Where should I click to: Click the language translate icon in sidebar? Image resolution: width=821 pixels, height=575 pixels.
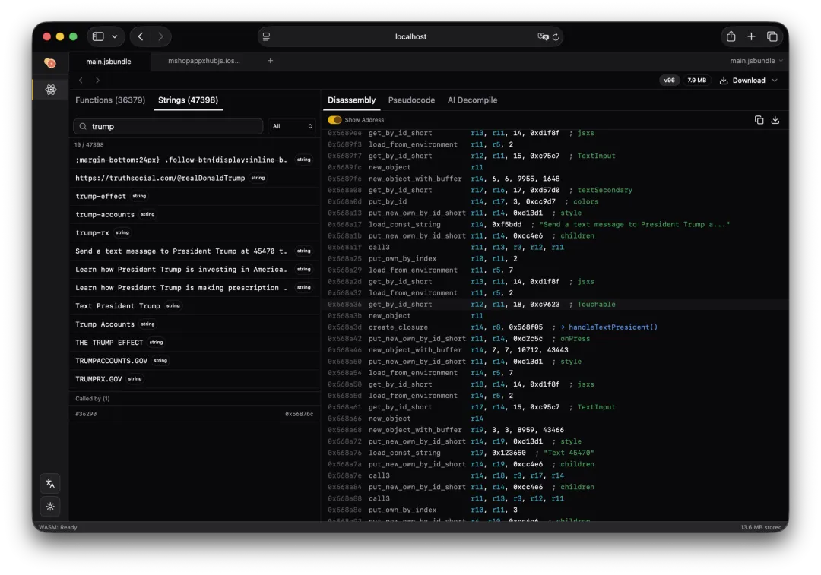tap(50, 483)
